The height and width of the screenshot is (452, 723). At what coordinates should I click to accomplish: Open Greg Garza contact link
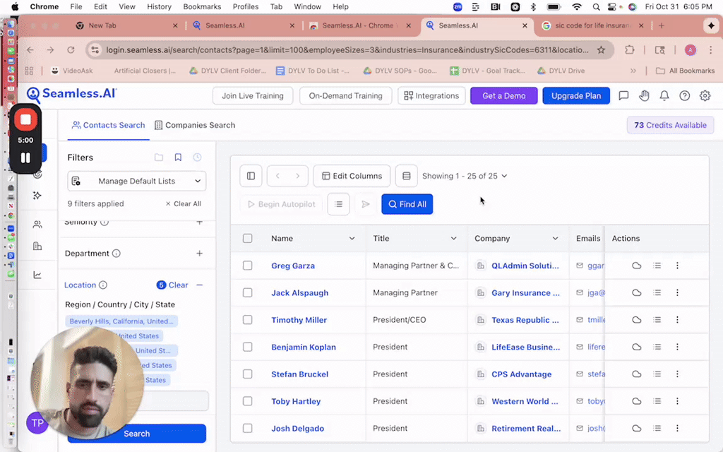click(293, 266)
